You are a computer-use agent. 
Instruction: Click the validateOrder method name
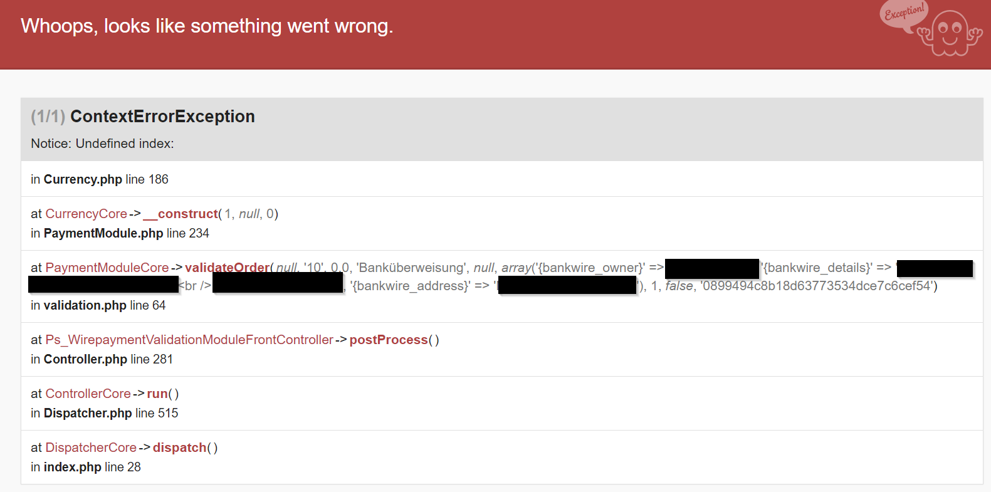tap(227, 268)
